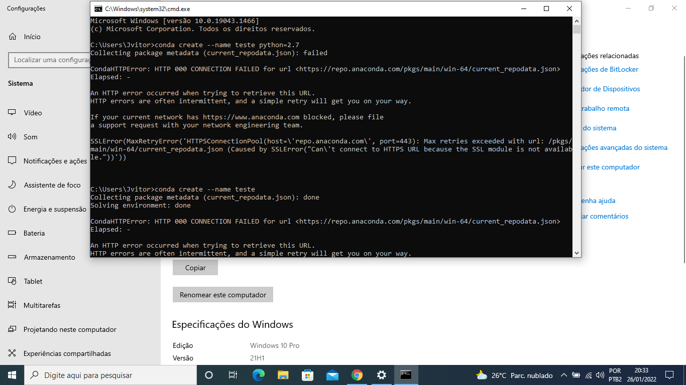This screenshot has width=686, height=385.
Task: Click the Obtenha ajuda link
Action: pos(598,201)
